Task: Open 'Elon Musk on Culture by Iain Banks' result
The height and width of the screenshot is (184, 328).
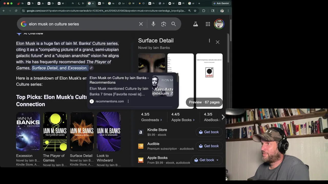Action: tap(119, 80)
